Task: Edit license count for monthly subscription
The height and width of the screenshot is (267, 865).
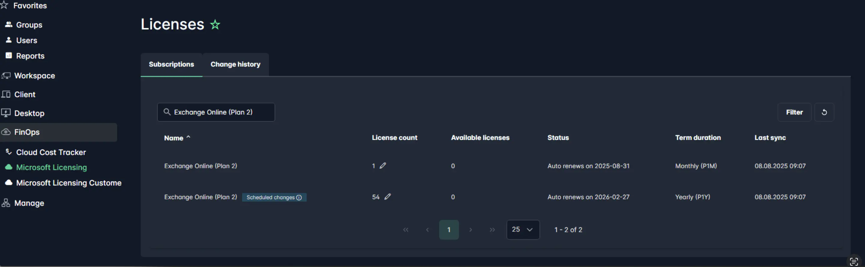Action: point(383,166)
